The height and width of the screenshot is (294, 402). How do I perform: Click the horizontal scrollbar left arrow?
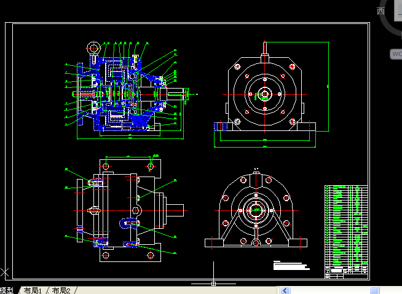coord(285,290)
